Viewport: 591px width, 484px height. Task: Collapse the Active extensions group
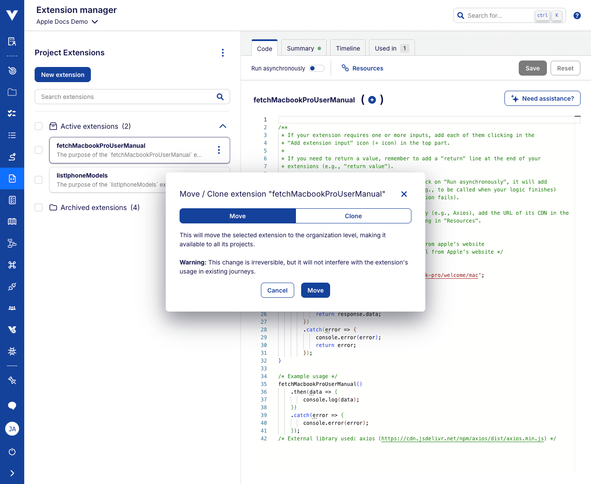223,126
